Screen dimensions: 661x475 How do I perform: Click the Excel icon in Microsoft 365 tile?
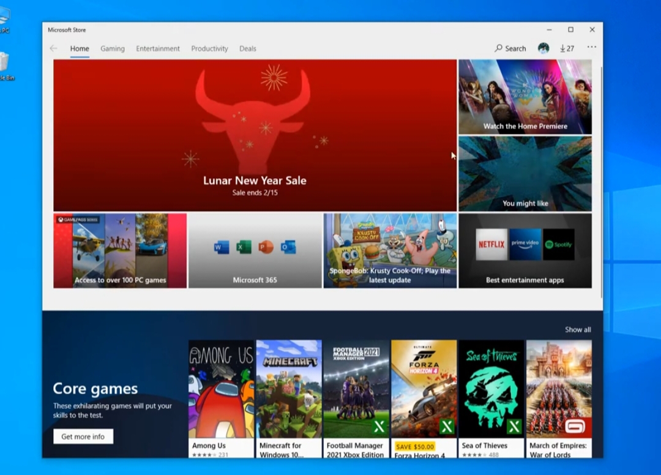click(x=243, y=247)
